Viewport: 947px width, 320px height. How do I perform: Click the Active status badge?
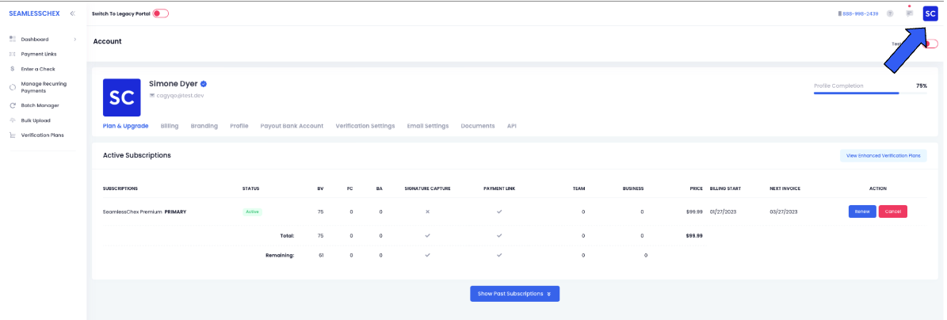[x=253, y=212]
